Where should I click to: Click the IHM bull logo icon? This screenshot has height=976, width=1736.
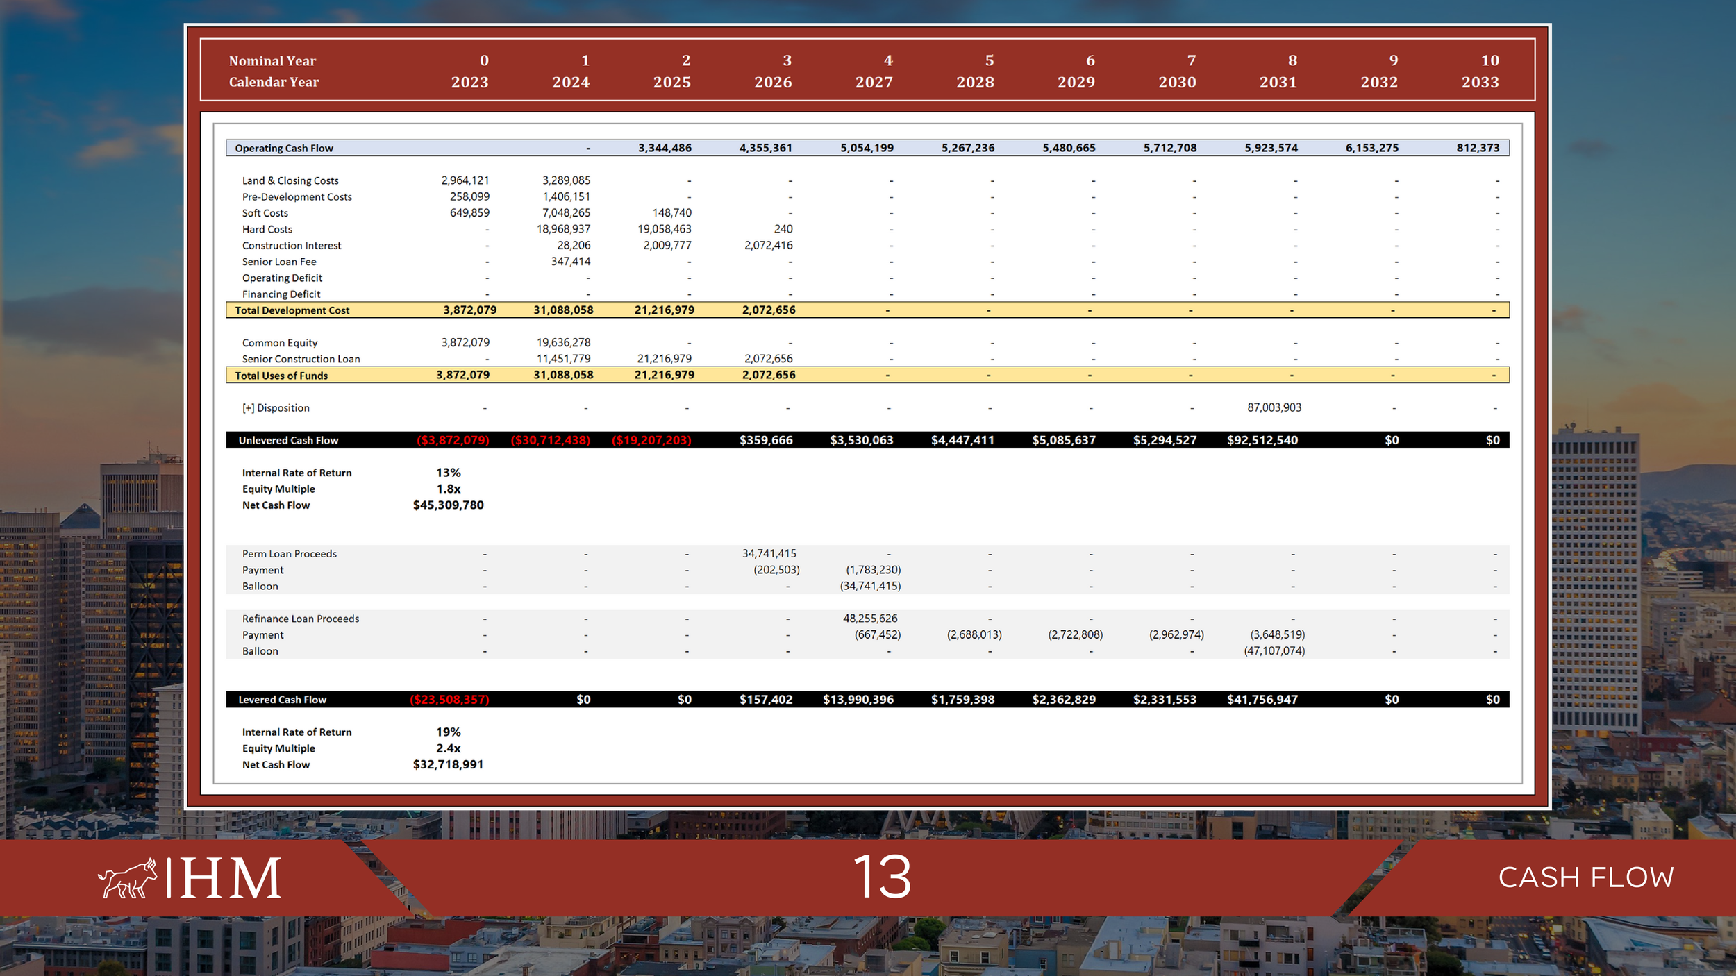click(128, 878)
